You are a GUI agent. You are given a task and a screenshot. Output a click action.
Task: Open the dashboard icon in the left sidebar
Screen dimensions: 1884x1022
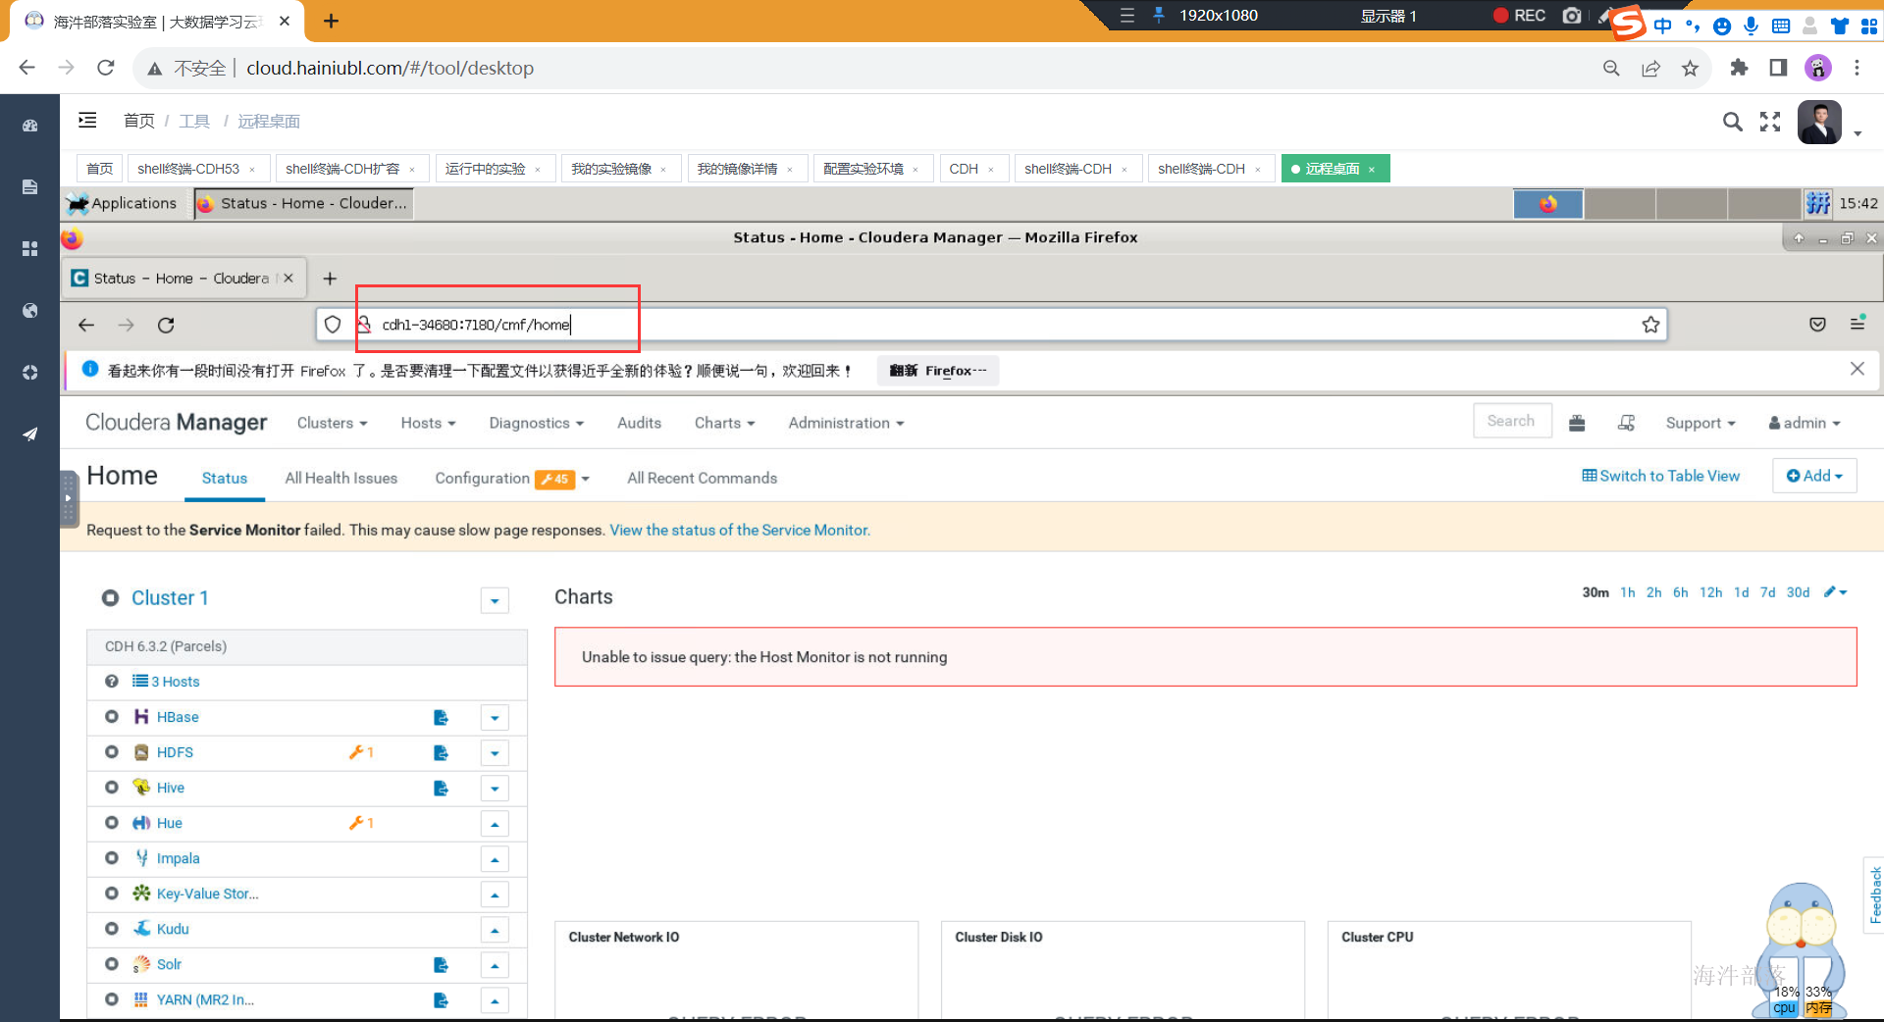pos(30,126)
